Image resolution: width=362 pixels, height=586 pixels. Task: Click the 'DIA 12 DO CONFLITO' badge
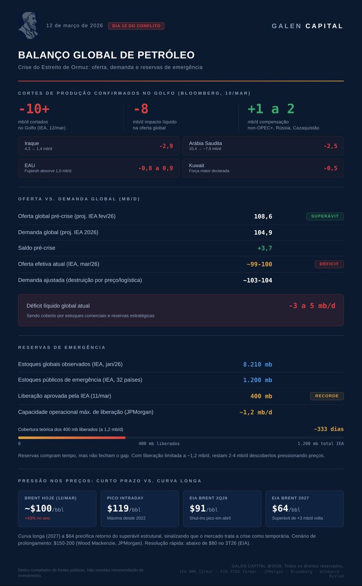[x=136, y=26]
